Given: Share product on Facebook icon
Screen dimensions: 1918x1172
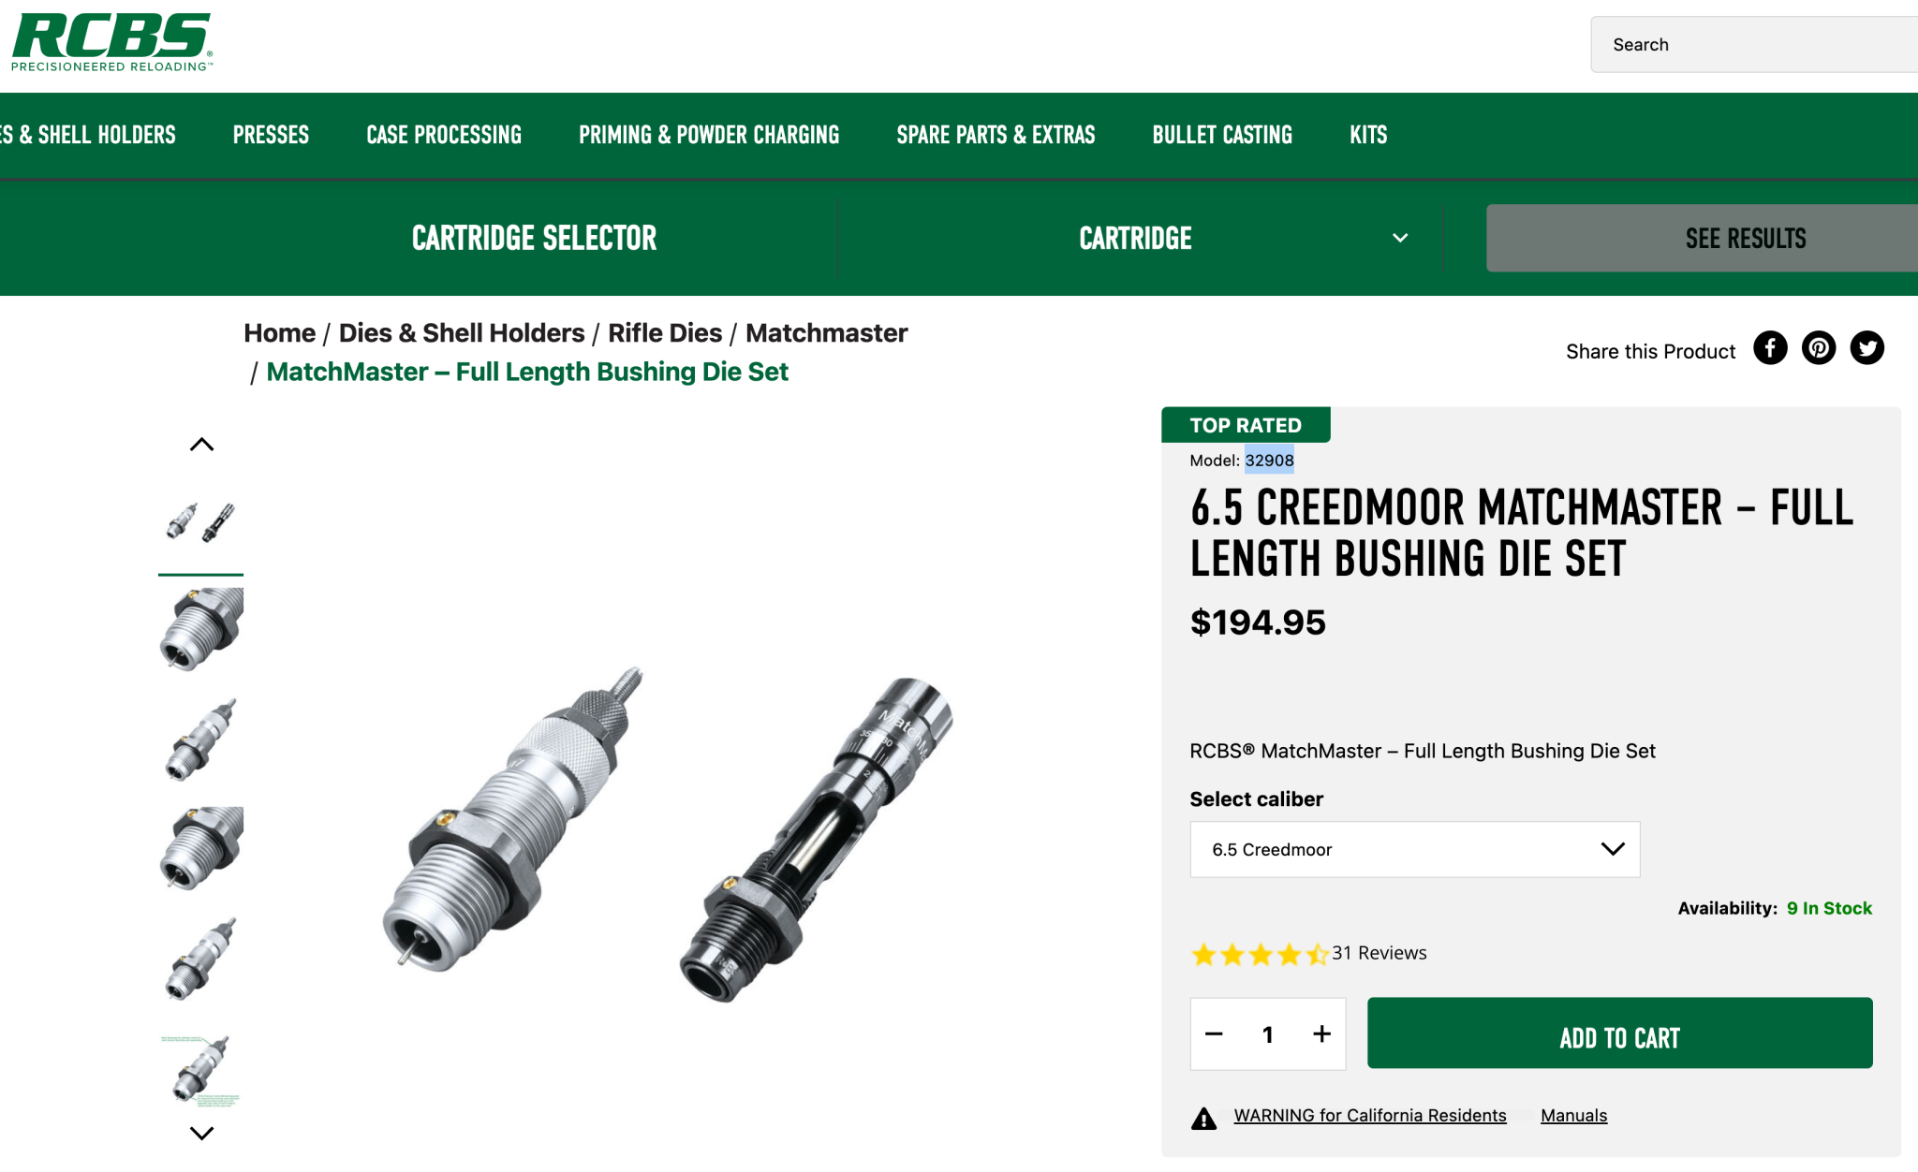Looking at the screenshot, I should pos(1770,348).
